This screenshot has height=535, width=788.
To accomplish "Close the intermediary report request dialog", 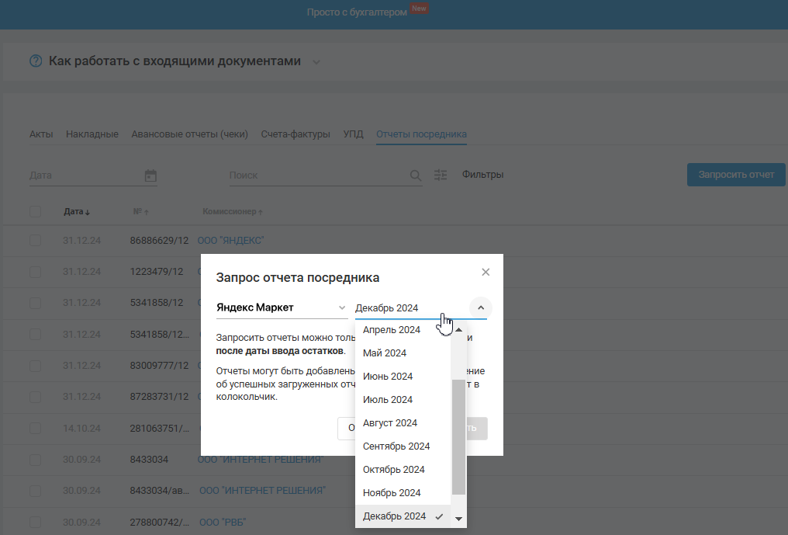I will pos(486,272).
